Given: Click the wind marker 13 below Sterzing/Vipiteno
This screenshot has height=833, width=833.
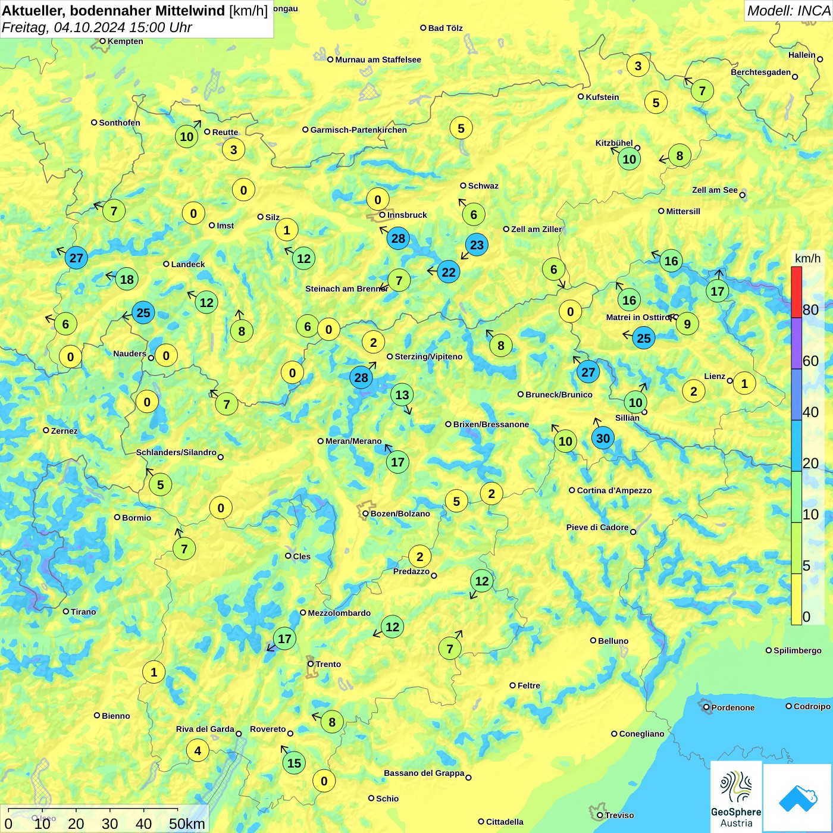Looking at the screenshot, I should click(402, 394).
